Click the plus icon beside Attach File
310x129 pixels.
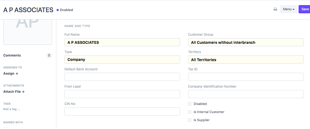(23, 92)
